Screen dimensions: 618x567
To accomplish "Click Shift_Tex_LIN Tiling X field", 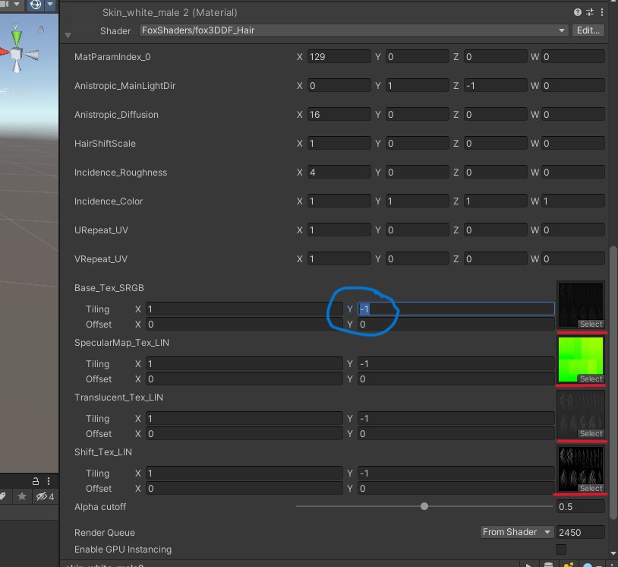I will click(244, 473).
